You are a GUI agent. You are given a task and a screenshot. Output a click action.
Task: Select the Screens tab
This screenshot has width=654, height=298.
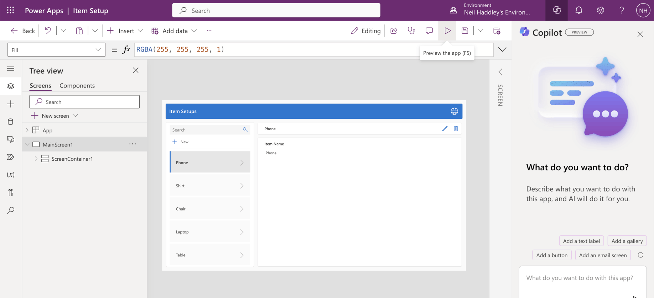click(x=40, y=86)
